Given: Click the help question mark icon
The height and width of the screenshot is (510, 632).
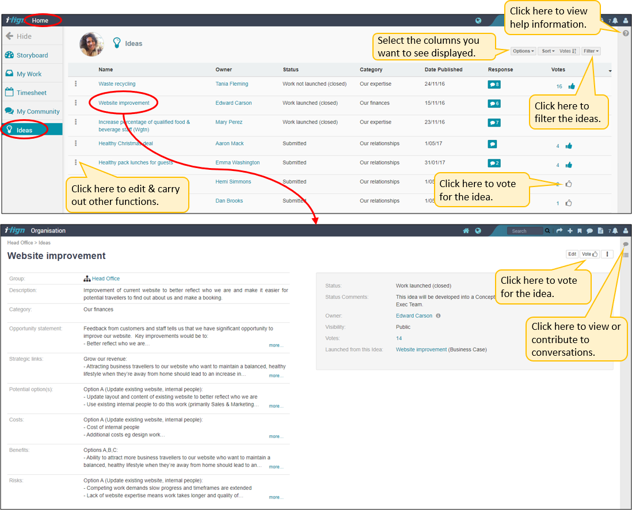Looking at the screenshot, I should [x=626, y=33].
